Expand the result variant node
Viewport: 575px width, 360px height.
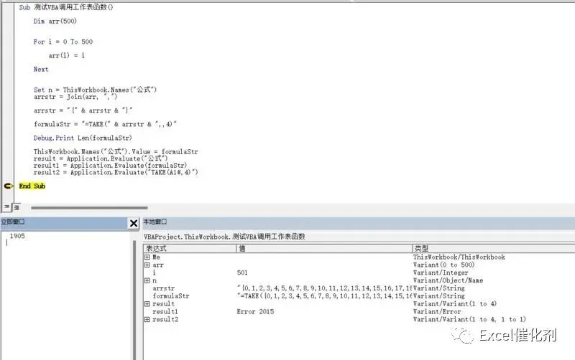click(147, 304)
